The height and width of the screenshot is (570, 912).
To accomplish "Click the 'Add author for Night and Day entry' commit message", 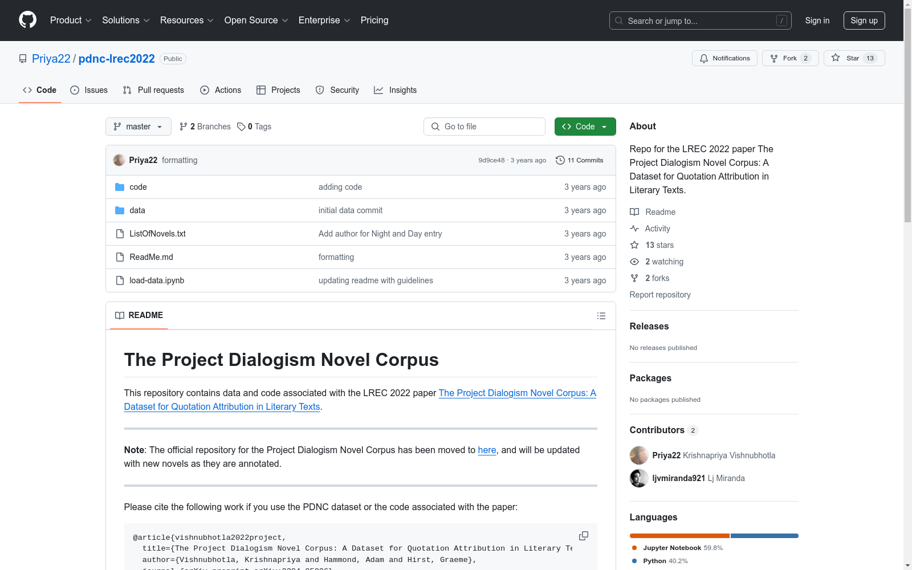I will 380,234.
